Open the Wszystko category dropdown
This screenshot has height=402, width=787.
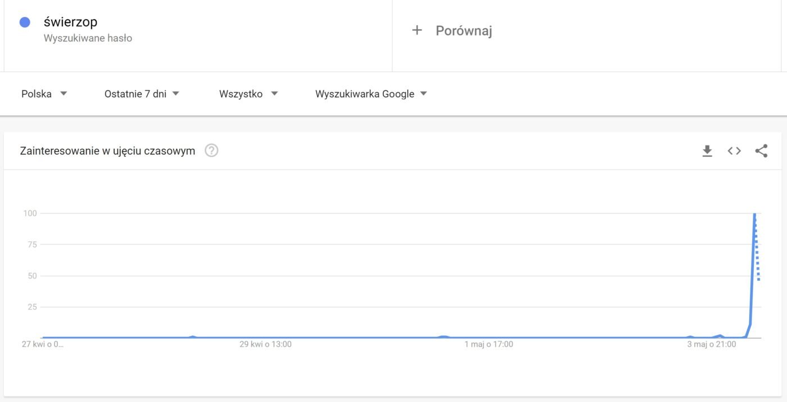[248, 94]
